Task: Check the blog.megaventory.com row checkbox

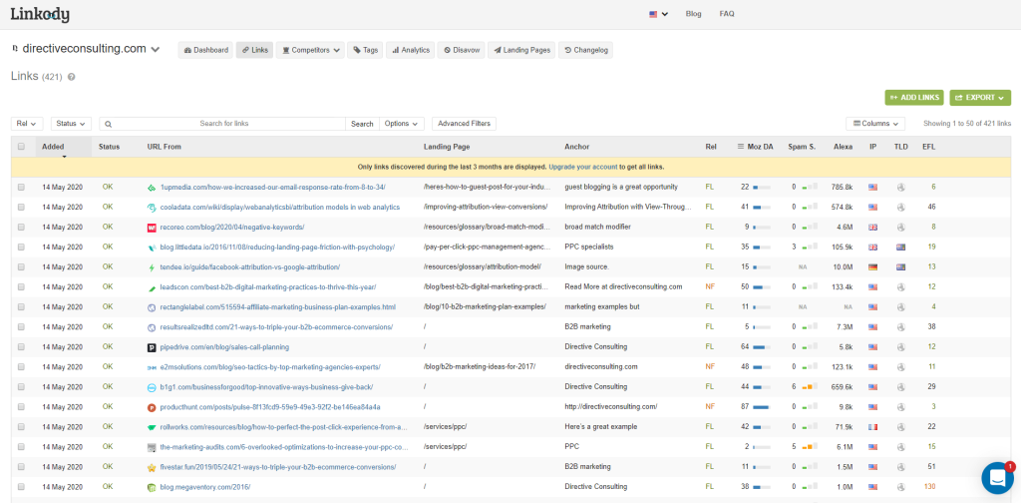Action: pos(22,487)
